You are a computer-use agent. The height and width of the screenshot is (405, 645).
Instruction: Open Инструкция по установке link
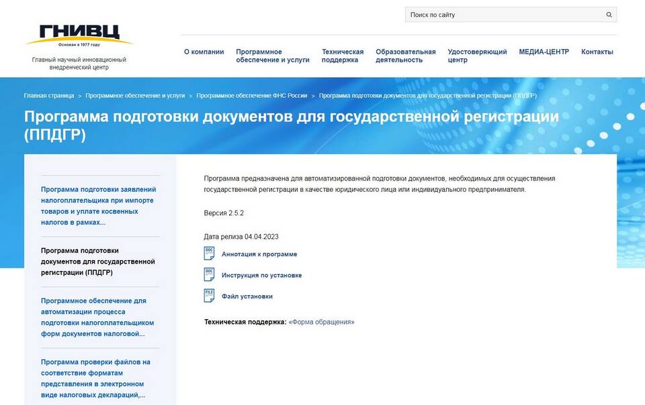click(x=261, y=276)
